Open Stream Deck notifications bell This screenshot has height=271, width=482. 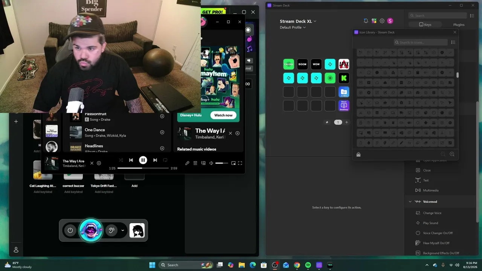[366, 21]
